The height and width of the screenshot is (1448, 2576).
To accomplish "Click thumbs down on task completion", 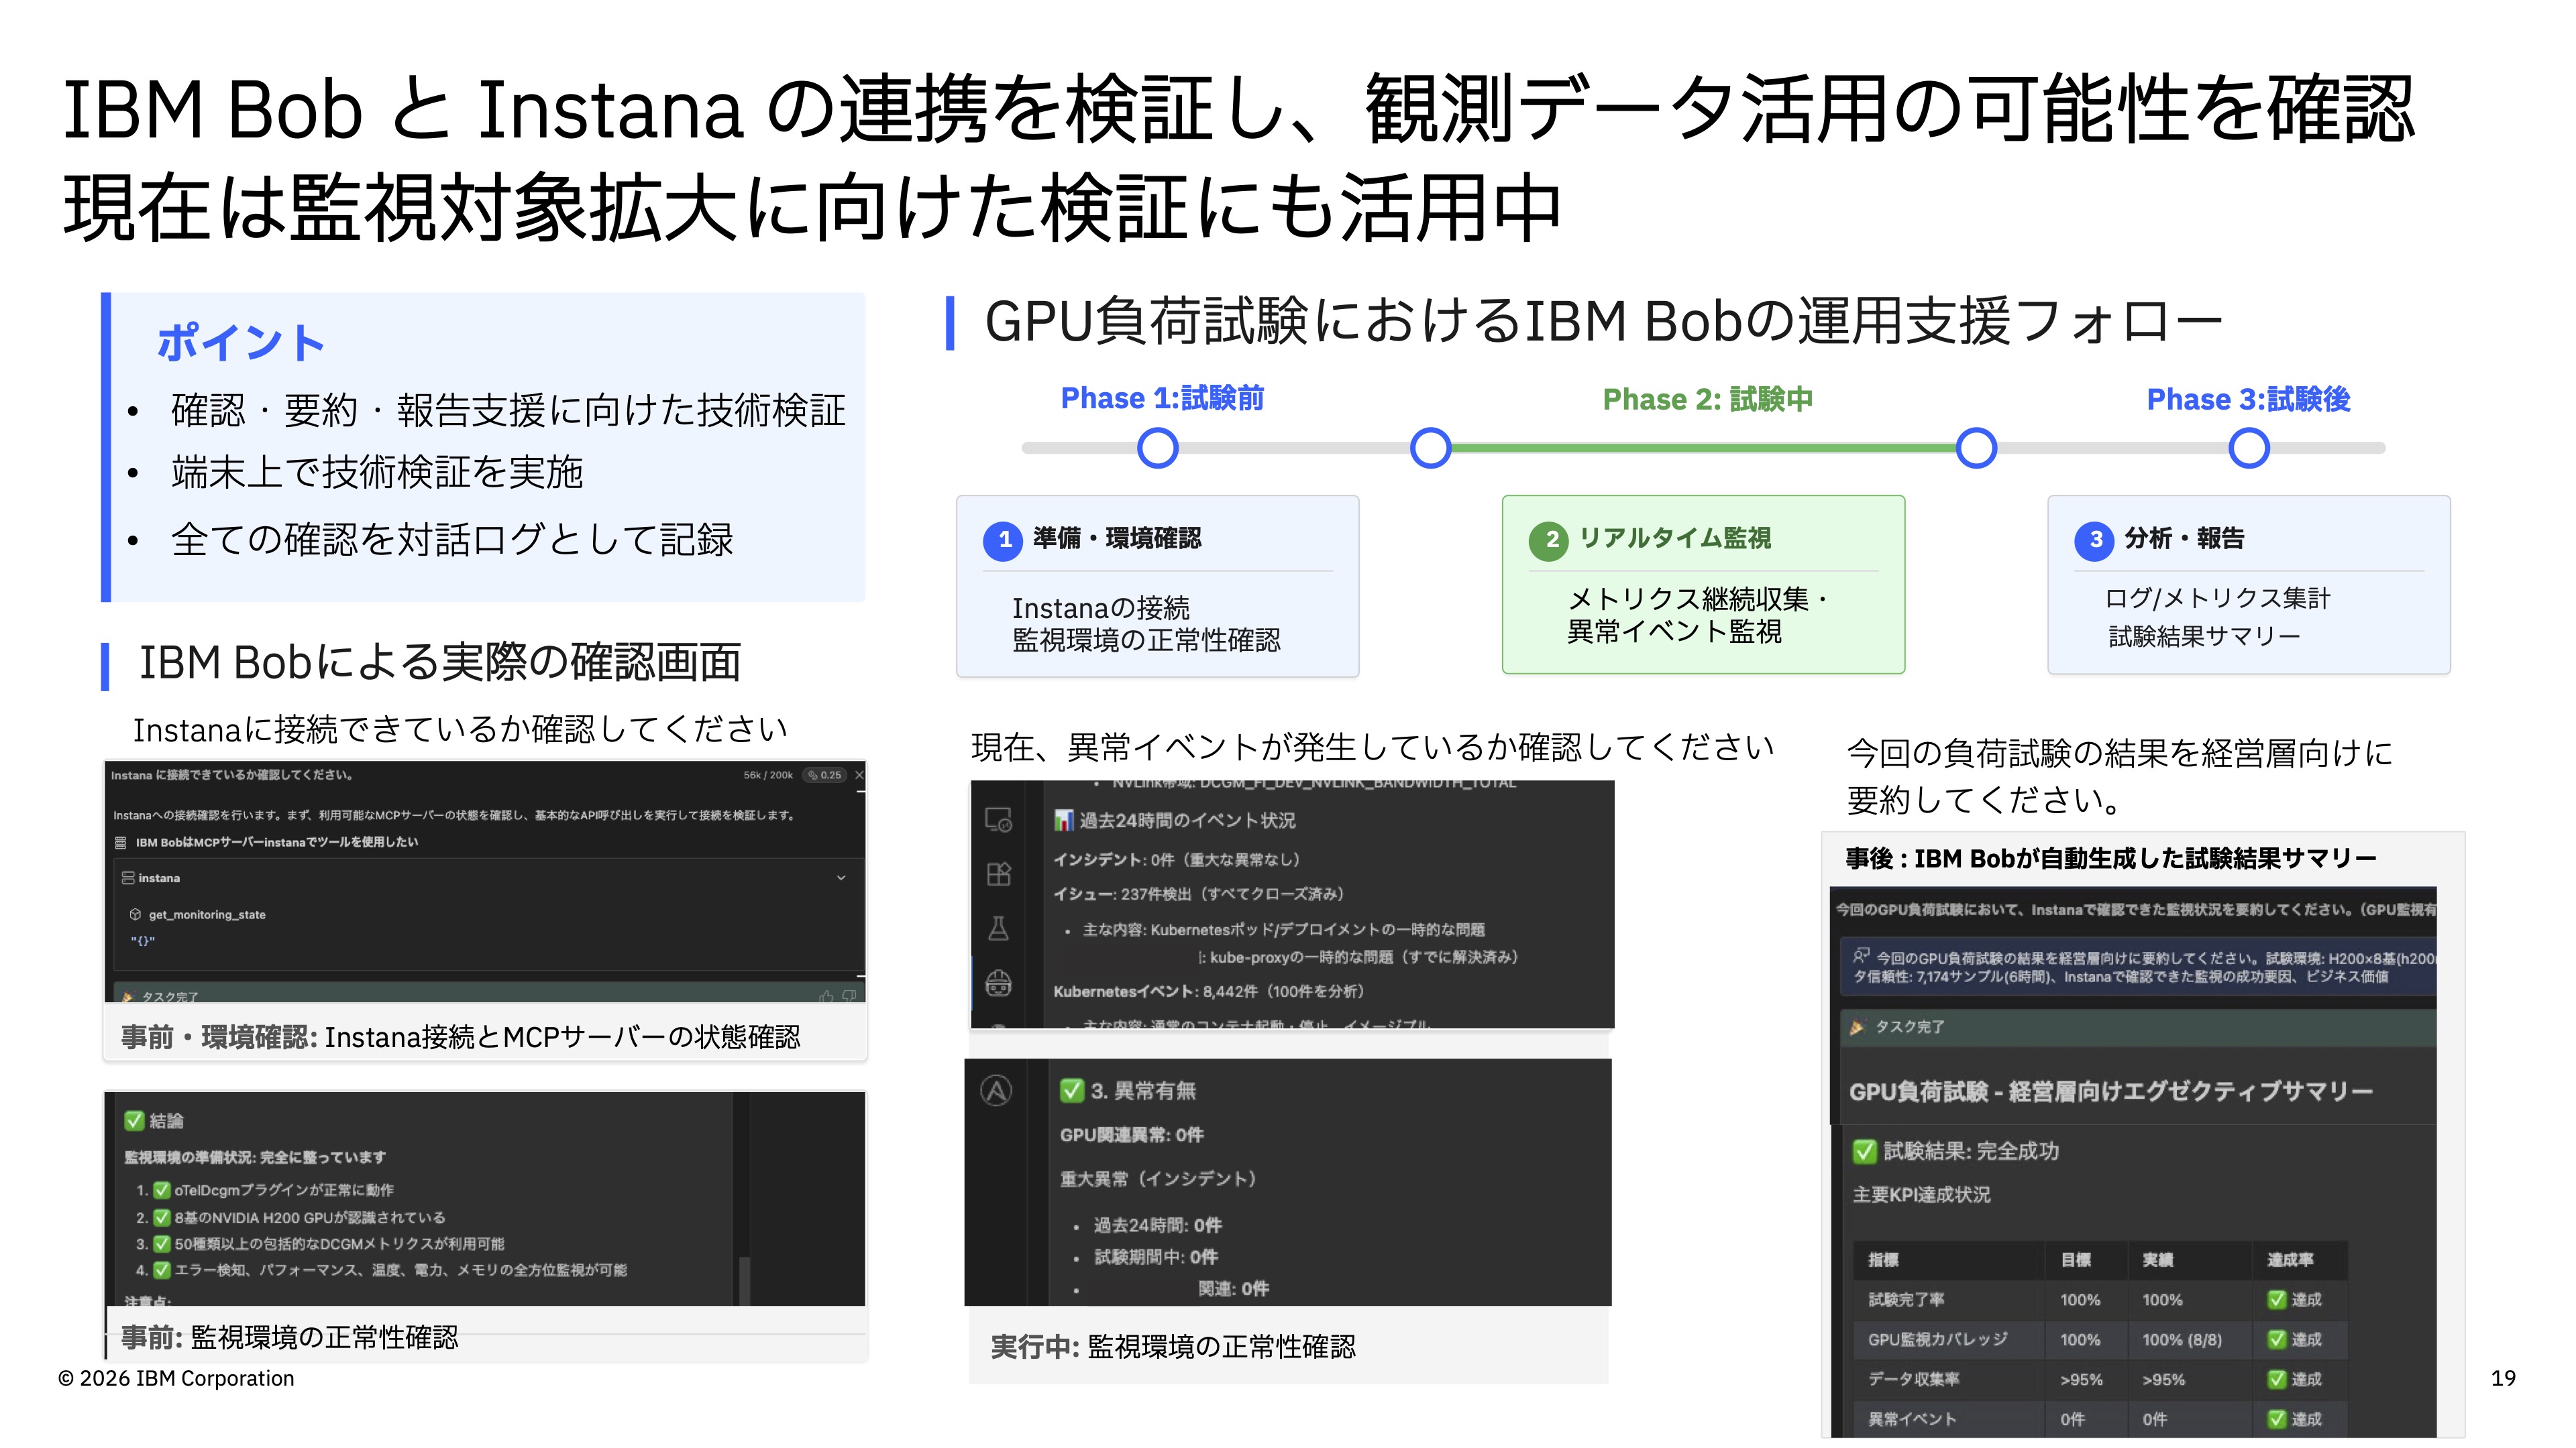I will tap(849, 995).
